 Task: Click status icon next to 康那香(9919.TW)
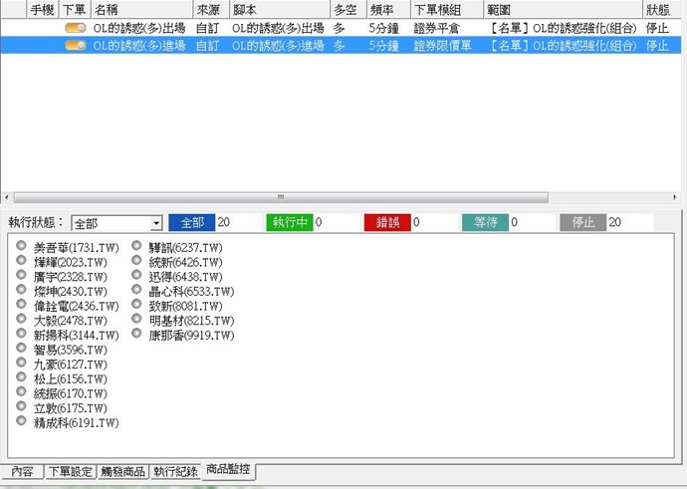point(136,335)
